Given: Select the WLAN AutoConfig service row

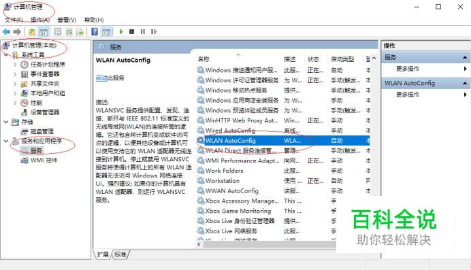Looking at the screenshot, I should (283, 140).
